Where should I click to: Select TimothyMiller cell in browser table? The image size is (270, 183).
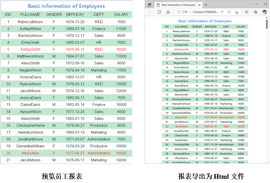tap(181, 145)
